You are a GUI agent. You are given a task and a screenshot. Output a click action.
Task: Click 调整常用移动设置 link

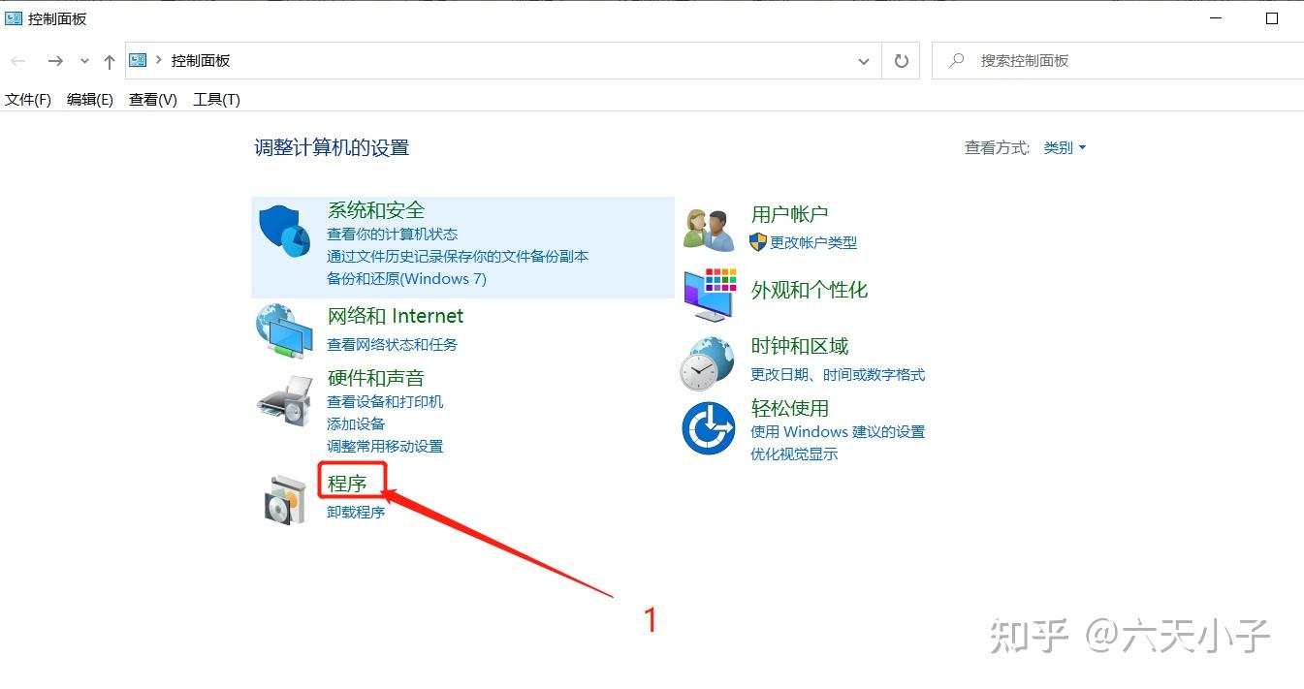coord(385,447)
